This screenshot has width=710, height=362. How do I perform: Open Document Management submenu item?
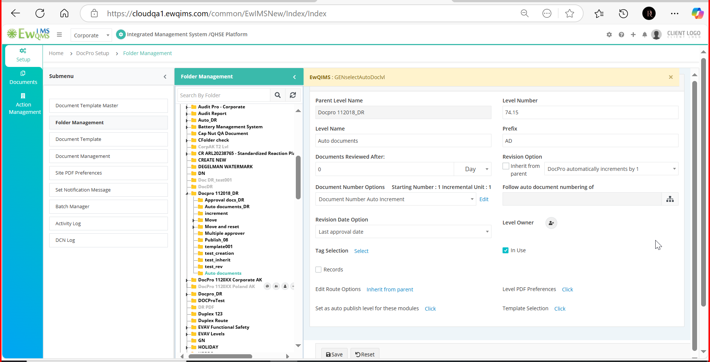point(108,156)
